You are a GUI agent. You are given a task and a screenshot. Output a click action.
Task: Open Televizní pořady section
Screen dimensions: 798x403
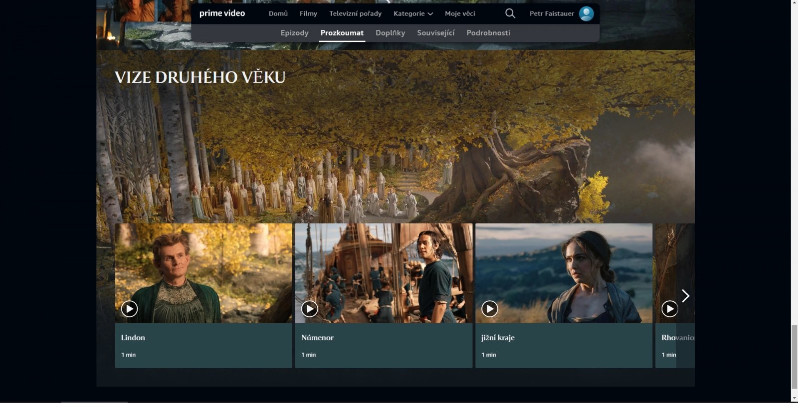(x=355, y=13)
